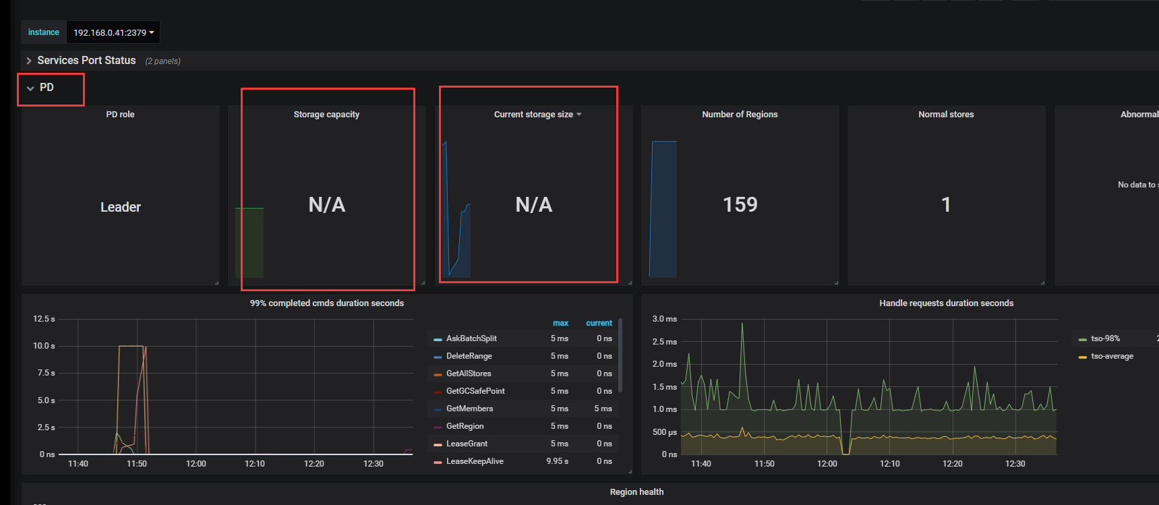The image size is (1159, 505).
Task: Toggle AskBatchSplit series in legend
Action: tap(471, 338)
